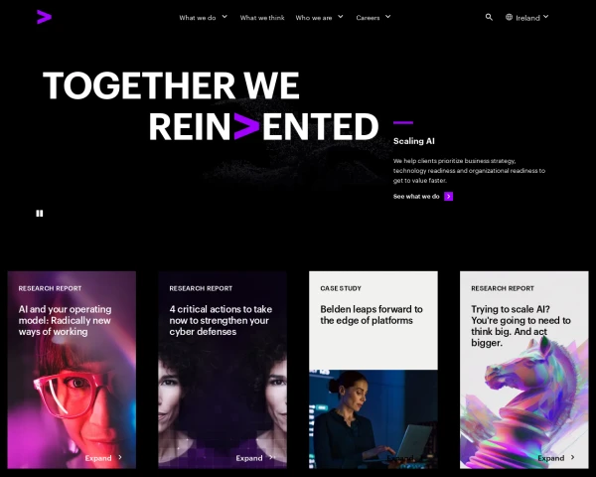
Task: Expand the What we do dropdown chevron
Action: point(224,17)
